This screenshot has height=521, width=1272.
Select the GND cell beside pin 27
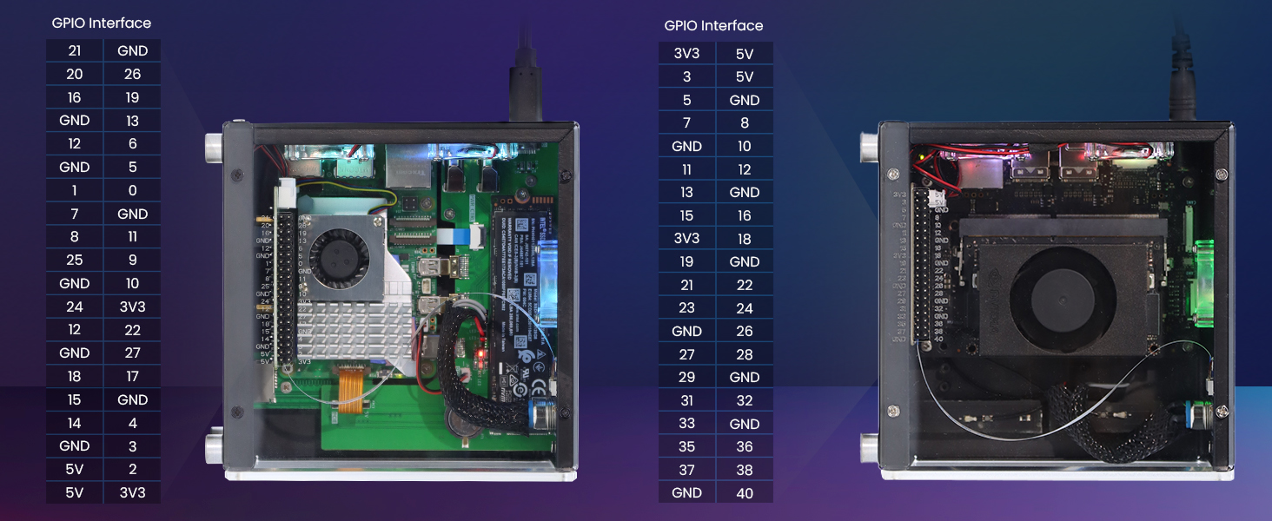coord(75,353)
